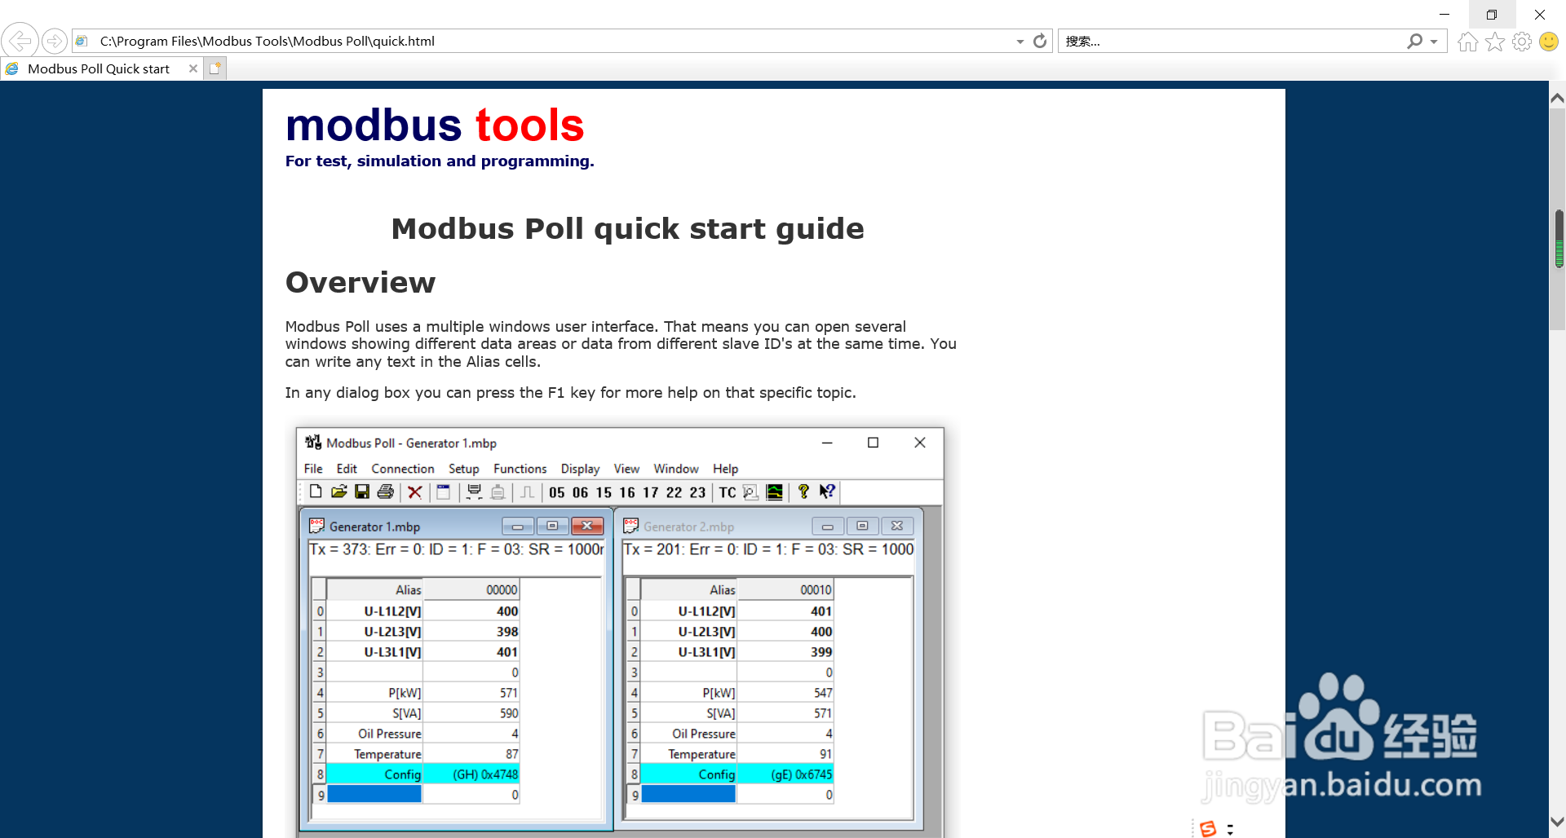Open the View menu in Modbus Poll
This screenshot has width=1566, height=838.
pyautogui.click(x=626, y=469)
